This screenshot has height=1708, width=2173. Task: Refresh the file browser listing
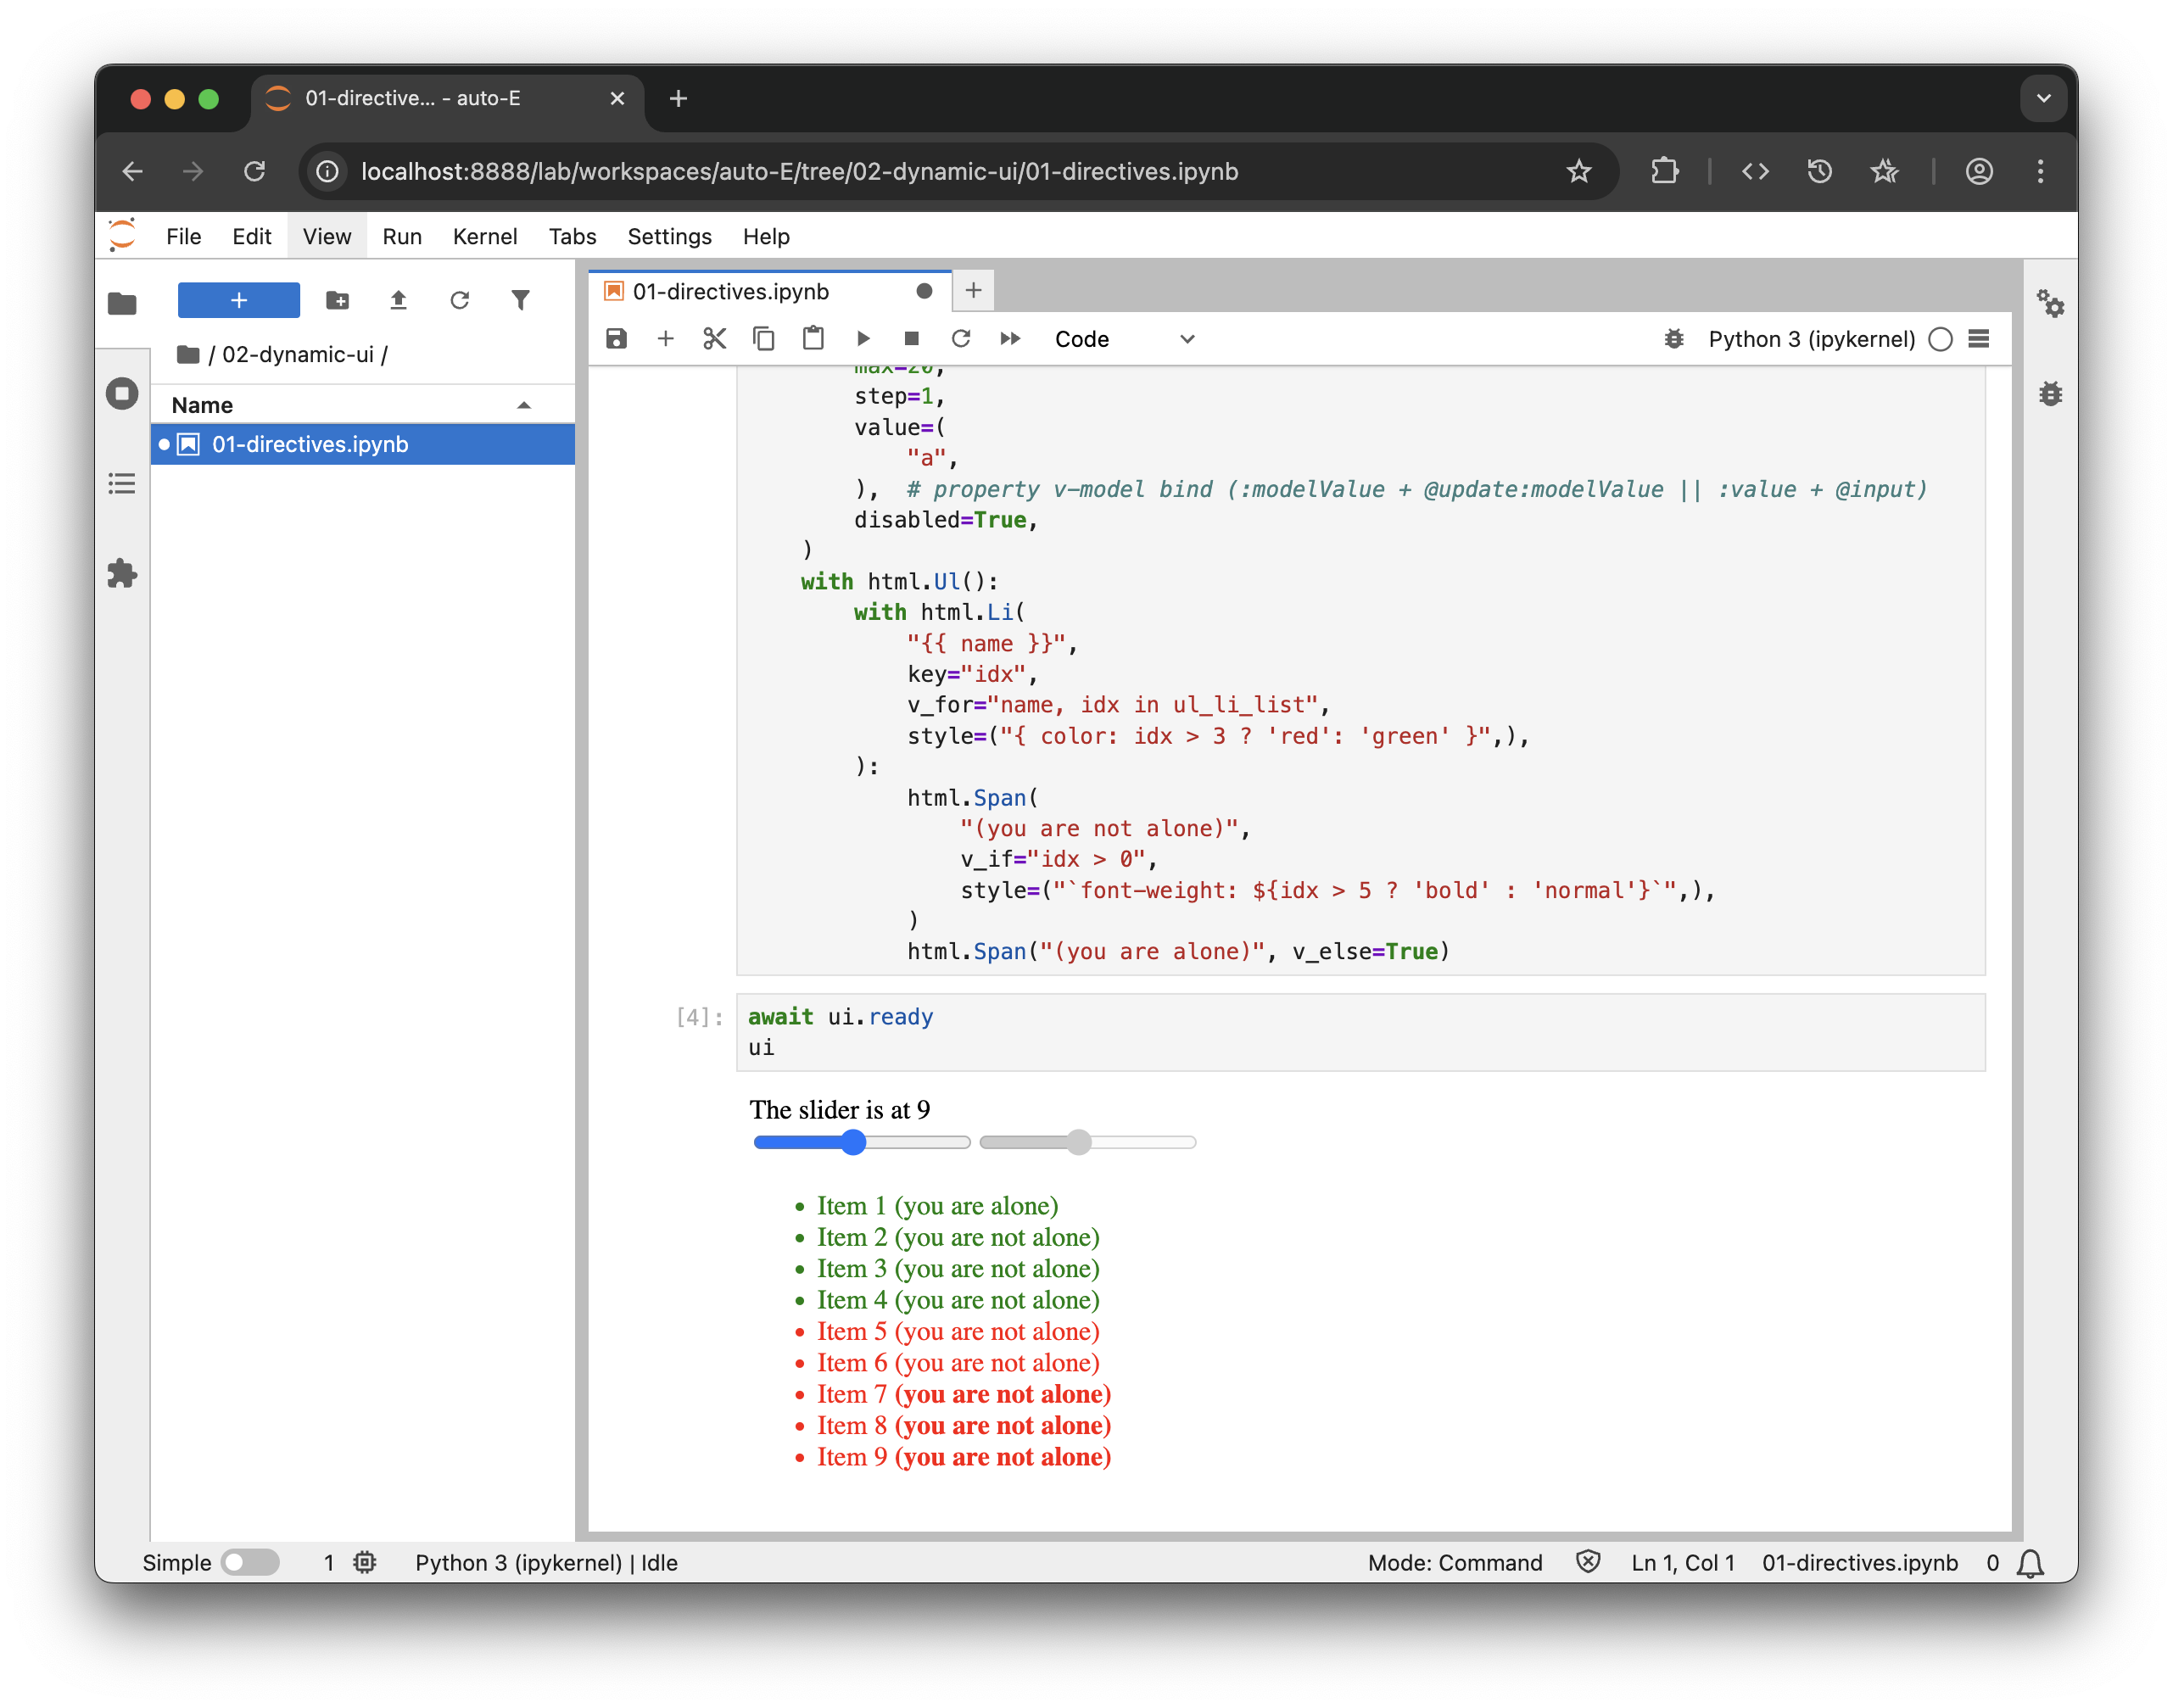coord(459,300)
